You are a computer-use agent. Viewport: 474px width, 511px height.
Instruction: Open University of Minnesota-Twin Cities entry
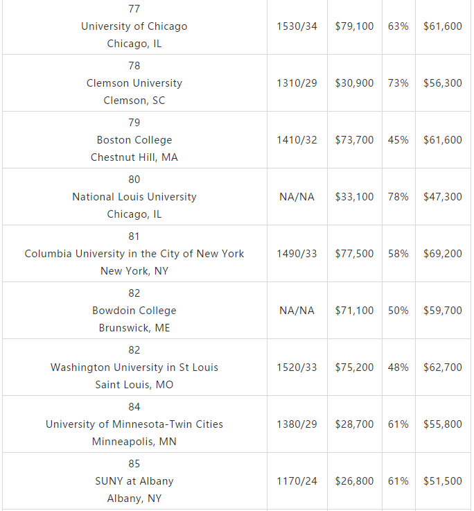click(134, 424)
